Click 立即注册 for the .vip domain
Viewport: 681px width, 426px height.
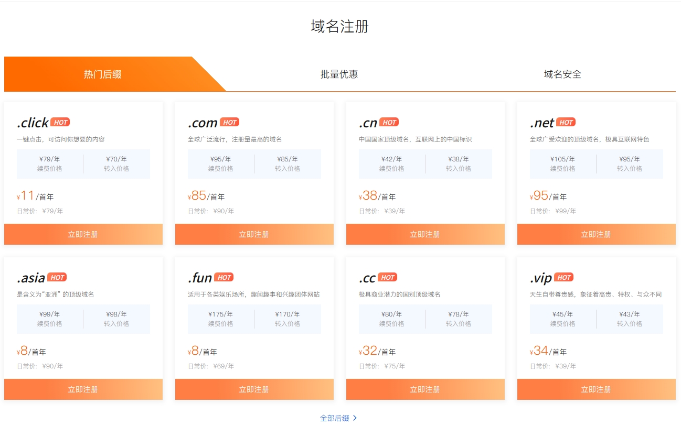[596, 389]
